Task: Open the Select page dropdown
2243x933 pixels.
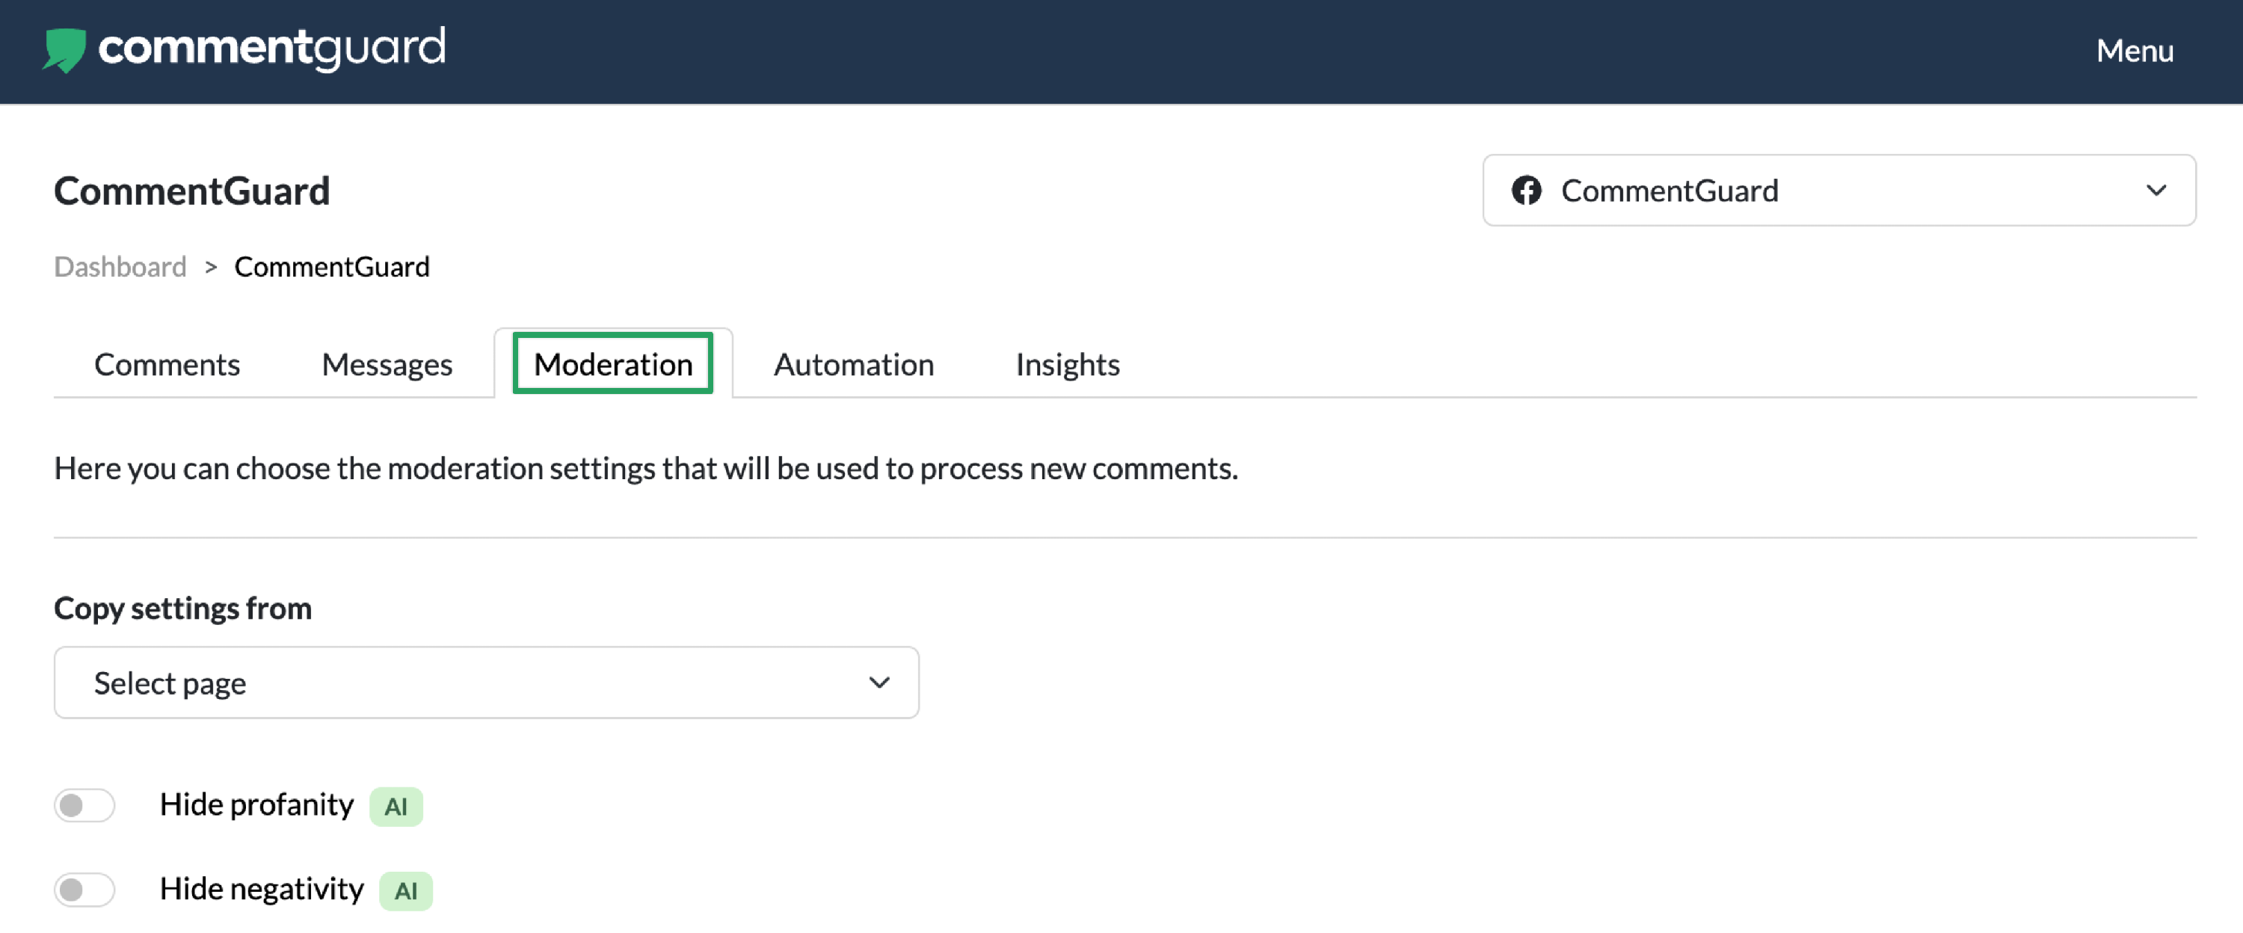Action: pyautogui.click(x=487, y=683)
